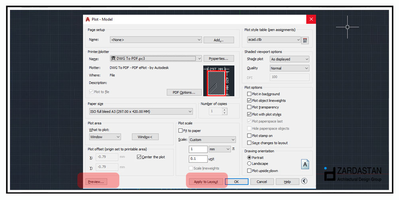Click the drawing orientation page icon

tap(305, 164)
